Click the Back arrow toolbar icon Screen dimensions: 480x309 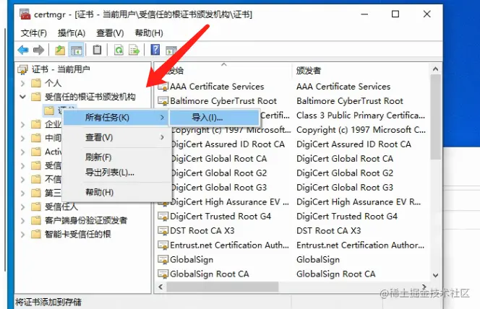coord(23,50)
